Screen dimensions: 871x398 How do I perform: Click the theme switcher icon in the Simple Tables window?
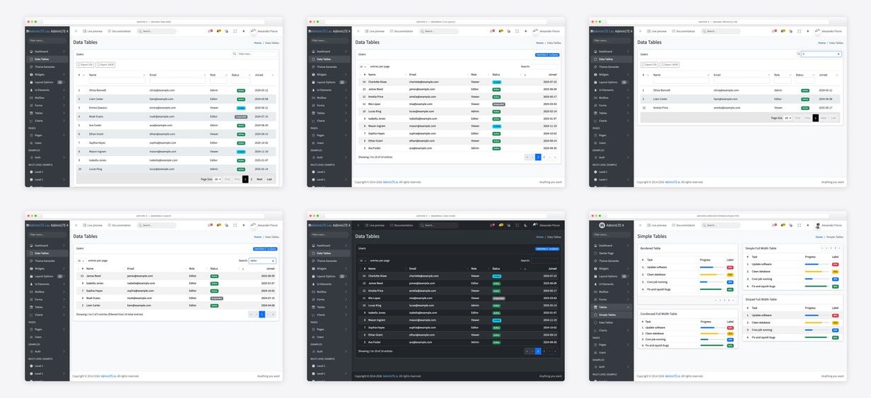[x=808, y=225]
